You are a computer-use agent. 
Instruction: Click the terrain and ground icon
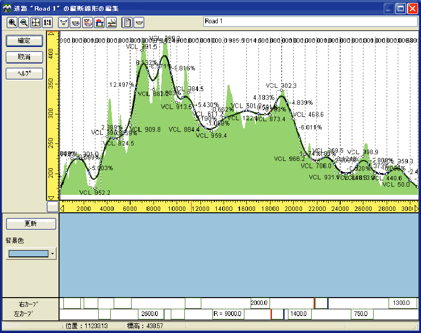tap(111, 22)
